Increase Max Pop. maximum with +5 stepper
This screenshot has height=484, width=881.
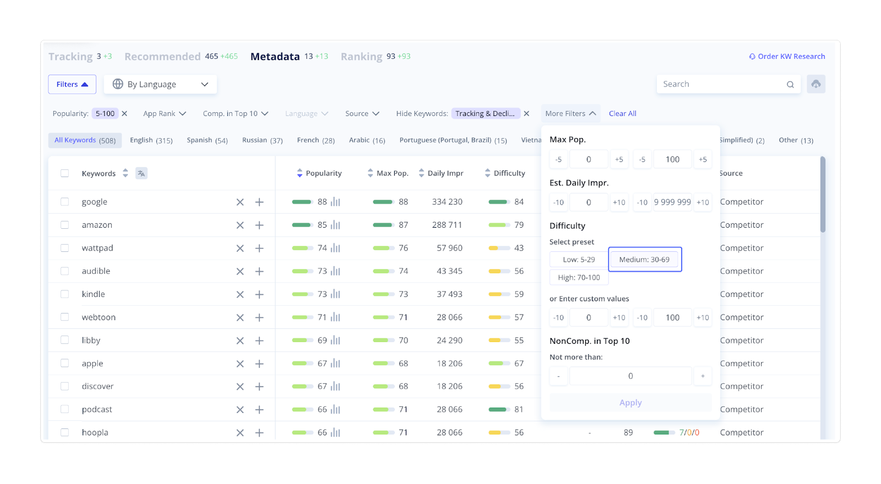(703, 159)
